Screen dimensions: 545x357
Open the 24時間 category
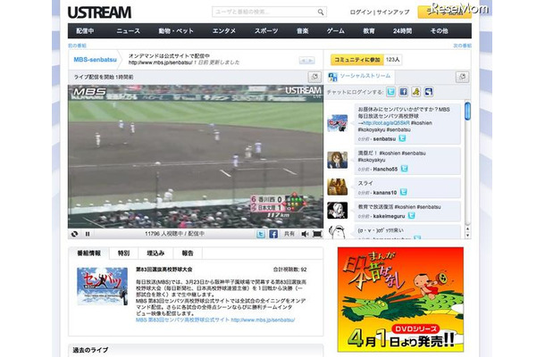point(402,31)
